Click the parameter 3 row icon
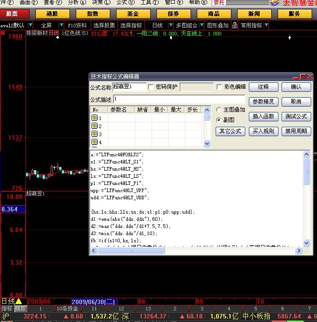 coord(95,134)
